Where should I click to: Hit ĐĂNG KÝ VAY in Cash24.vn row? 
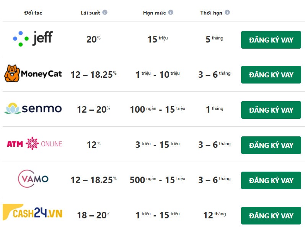[x=271, y=216]
